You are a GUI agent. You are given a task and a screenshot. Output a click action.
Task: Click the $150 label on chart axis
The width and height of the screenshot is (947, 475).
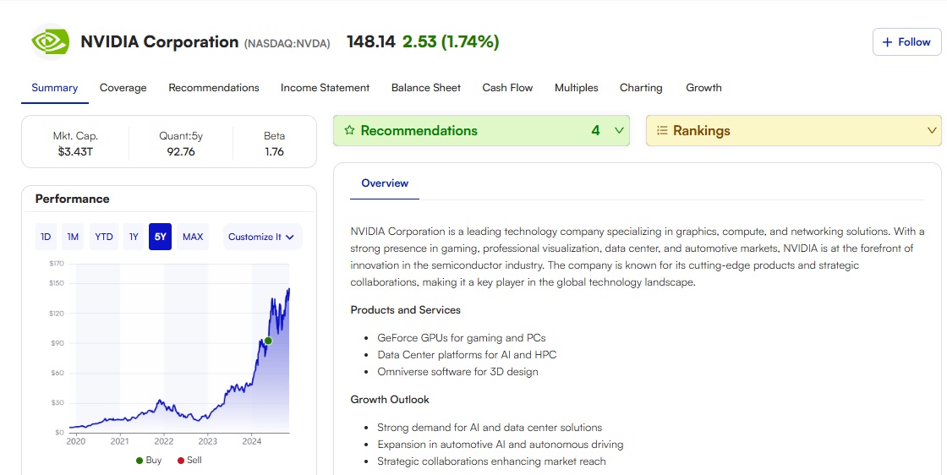point(56,283)
